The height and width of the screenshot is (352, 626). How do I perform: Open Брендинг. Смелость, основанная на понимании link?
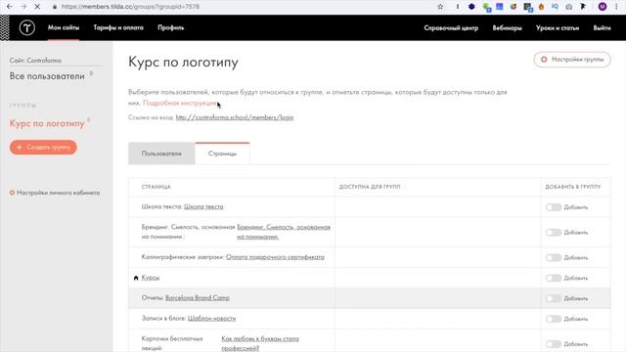click(x=284, y=232)
